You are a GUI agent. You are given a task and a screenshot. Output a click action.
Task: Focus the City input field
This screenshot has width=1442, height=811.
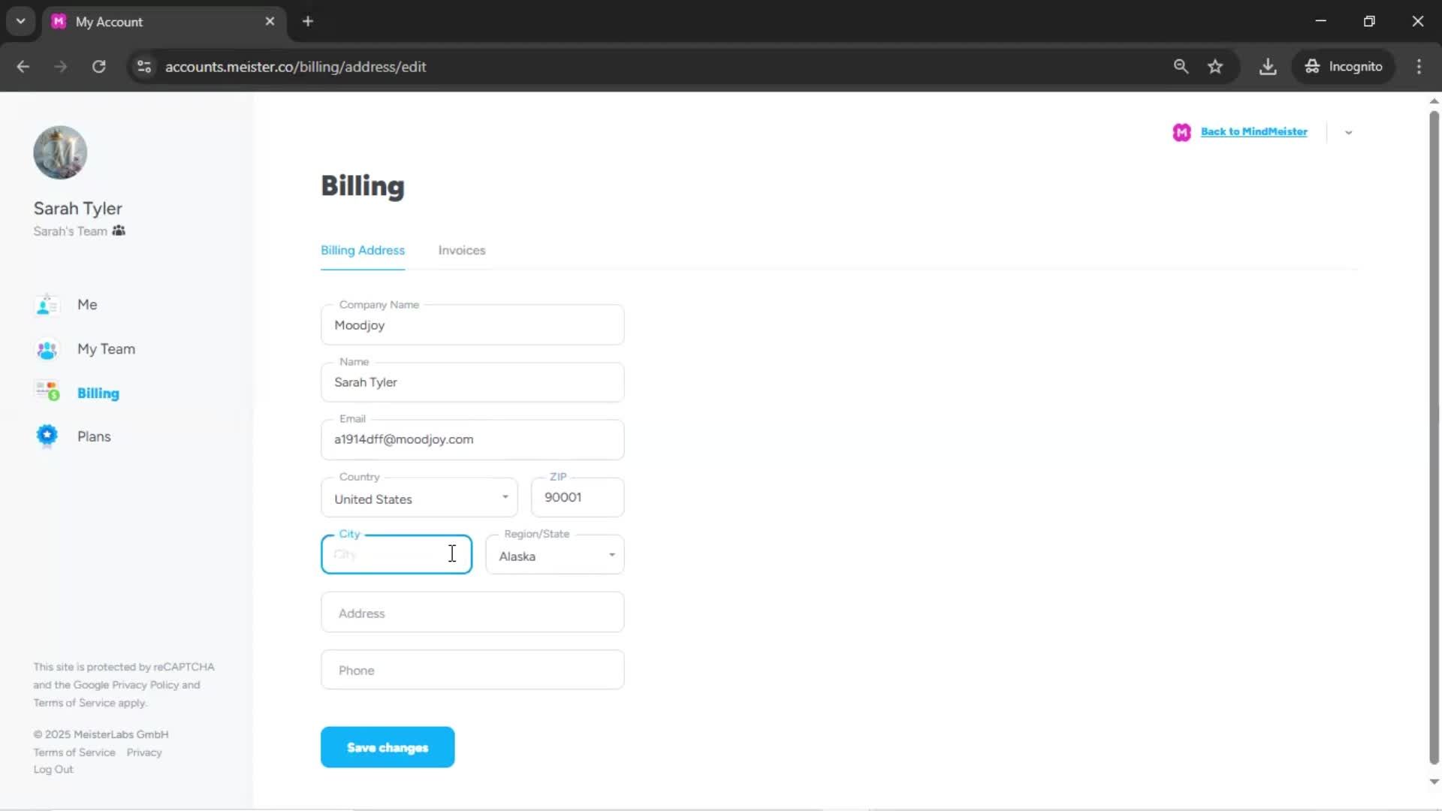pyautogui.click(x=397, y=554)
